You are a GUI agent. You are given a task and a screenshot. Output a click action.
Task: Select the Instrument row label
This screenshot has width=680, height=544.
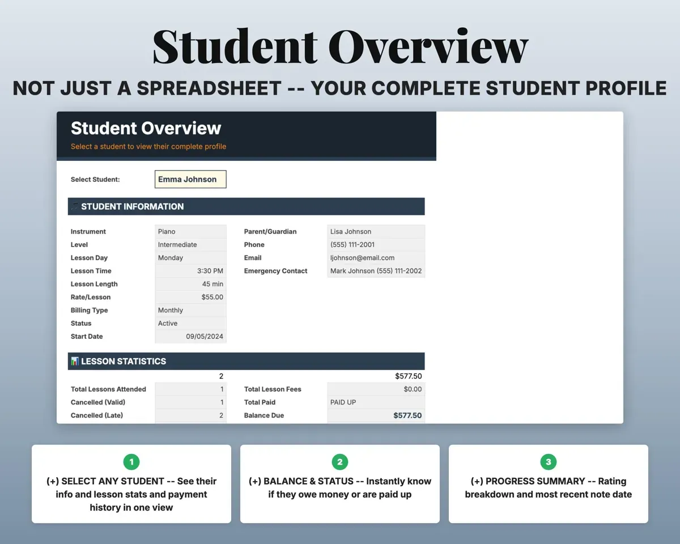(x=88, y=232)
